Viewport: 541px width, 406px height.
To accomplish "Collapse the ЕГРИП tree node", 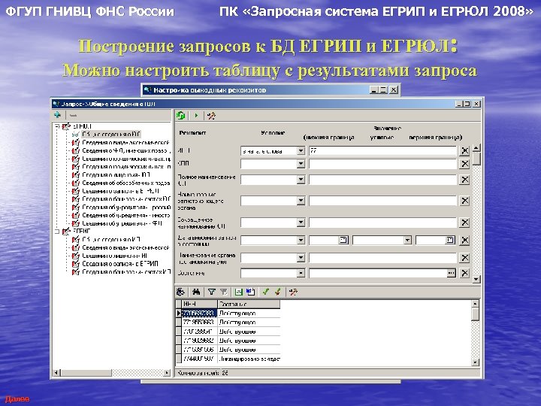I will pos(57,232).
